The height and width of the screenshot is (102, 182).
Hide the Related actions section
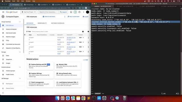pyautogui.click(x=86, y=60)
